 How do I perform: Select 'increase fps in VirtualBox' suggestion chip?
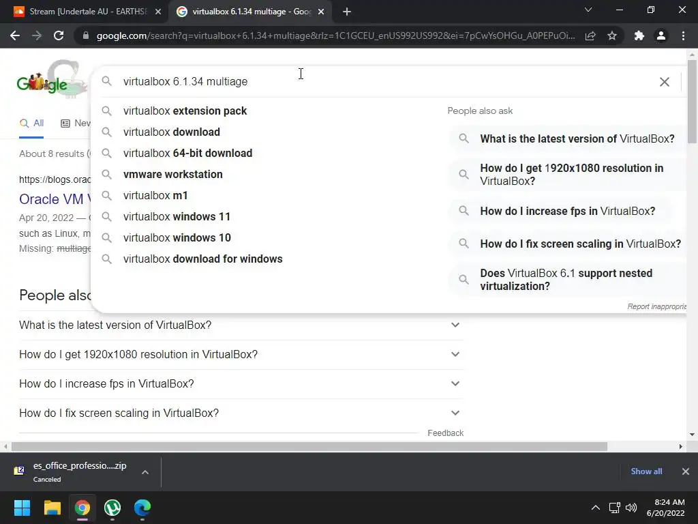[x=559, y=211]
